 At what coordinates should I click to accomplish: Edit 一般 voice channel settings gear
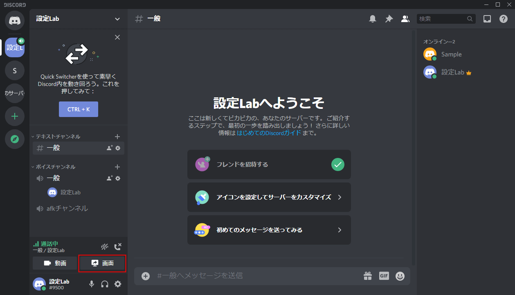[x=118, y=178]
